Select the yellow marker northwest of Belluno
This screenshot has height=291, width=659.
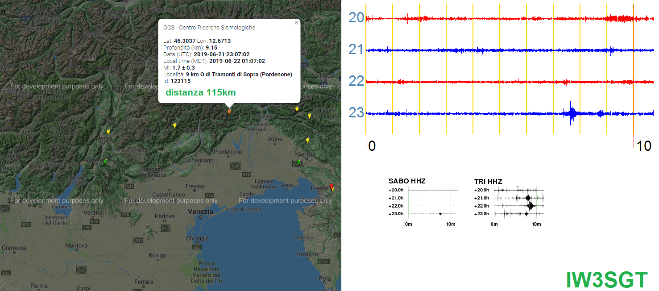click(x=174, y=126)
